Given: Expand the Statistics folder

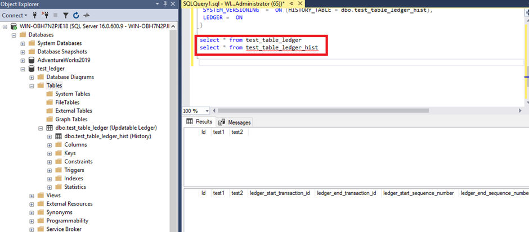Looking at the screenshot, I should pyautogui.click(x=50, y=187).
